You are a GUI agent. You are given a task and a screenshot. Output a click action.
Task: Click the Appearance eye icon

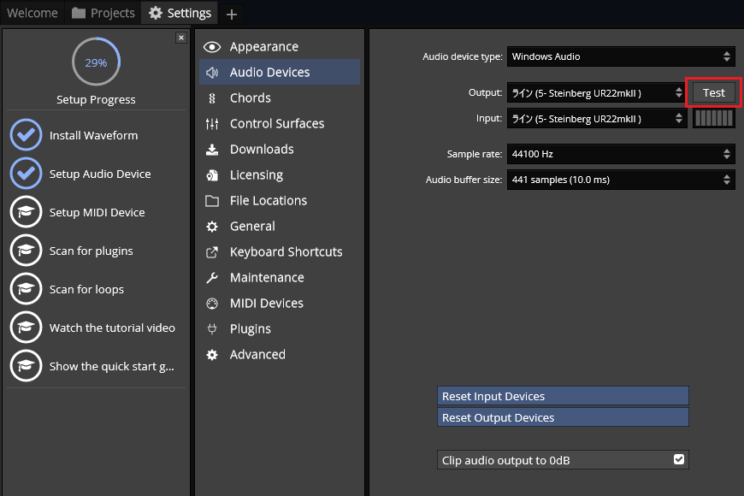point(212,47)
